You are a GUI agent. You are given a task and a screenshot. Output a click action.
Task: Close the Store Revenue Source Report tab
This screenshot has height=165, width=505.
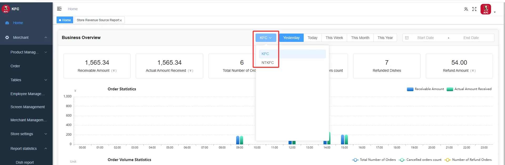point(121,20)
